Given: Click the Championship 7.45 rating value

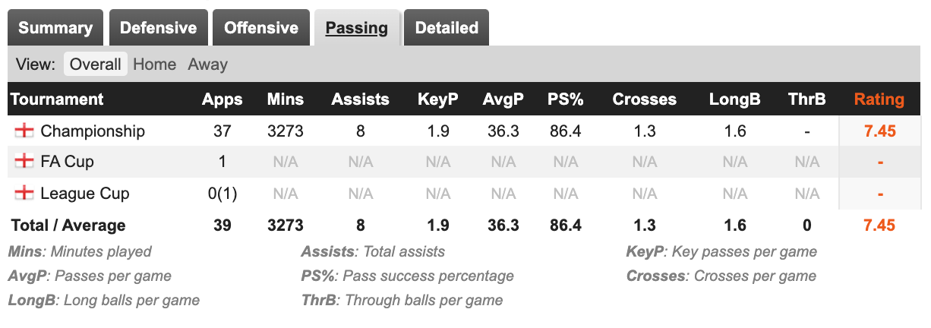Looking at the screenshot, I should click(880, 131).
